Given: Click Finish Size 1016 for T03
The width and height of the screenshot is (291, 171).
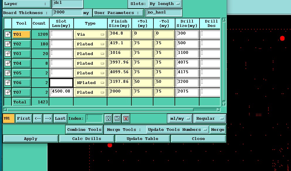Looking at the screenshot, I should click(x=119, y=54).
